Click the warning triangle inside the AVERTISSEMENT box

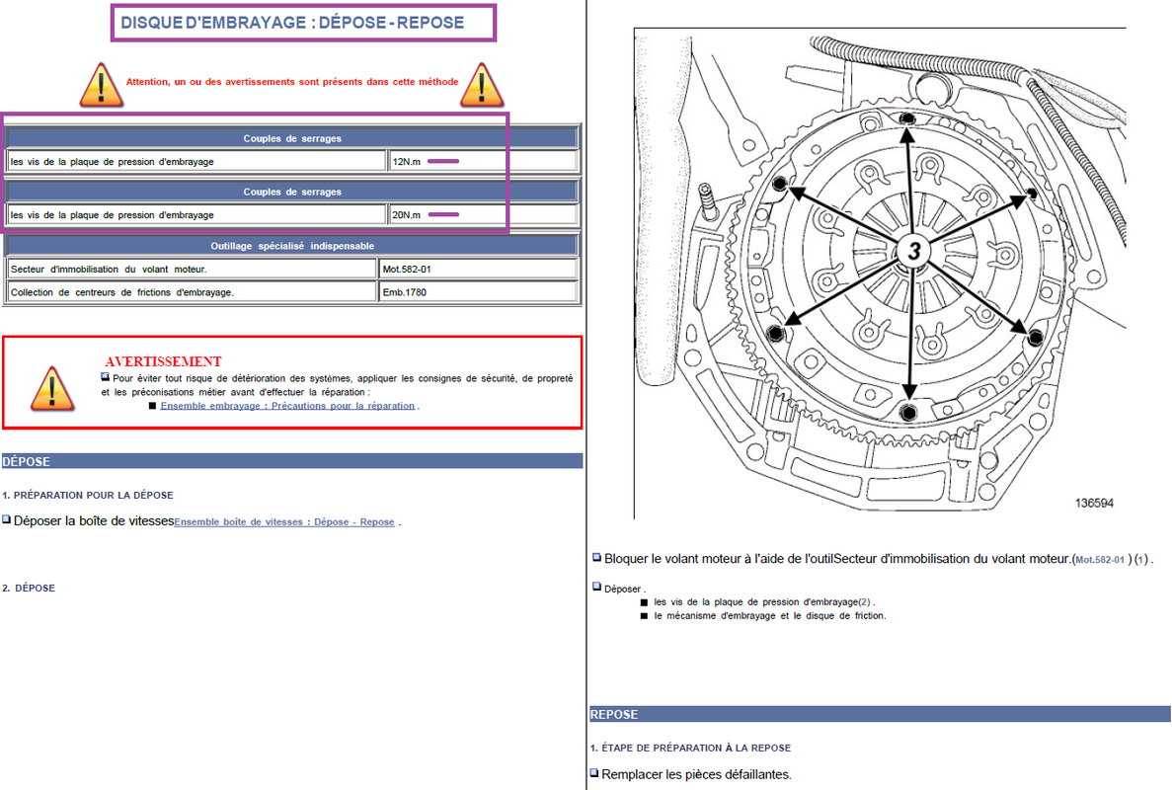52,389
